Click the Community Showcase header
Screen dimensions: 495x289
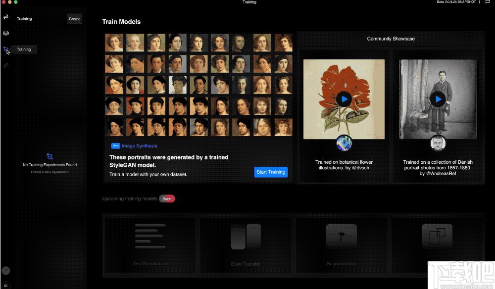click(391, 39)
